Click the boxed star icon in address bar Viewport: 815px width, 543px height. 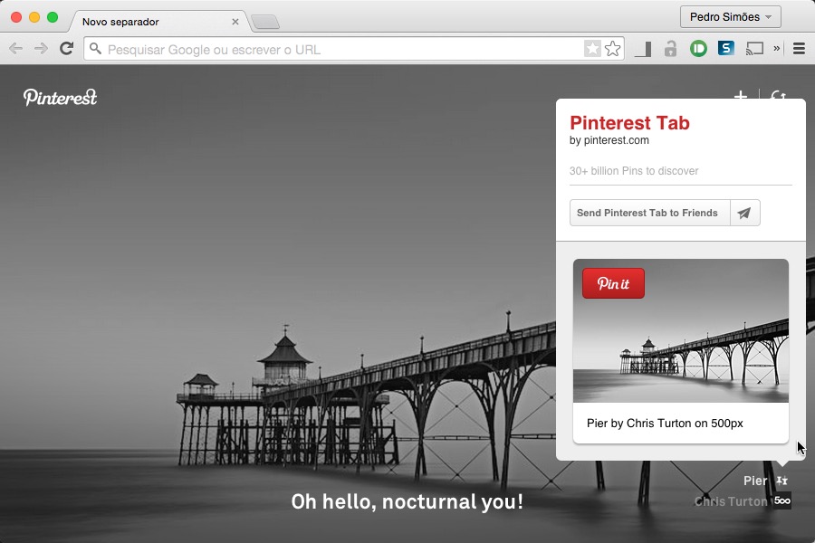click(x=592, y=49)
